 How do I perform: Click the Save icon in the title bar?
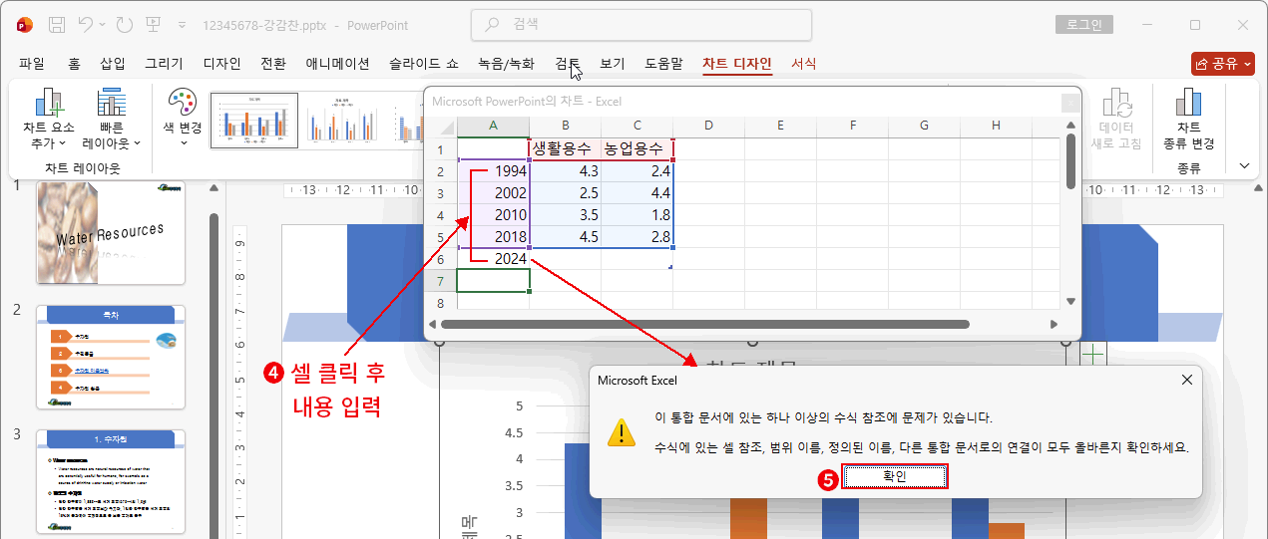[x=57, y=24]
